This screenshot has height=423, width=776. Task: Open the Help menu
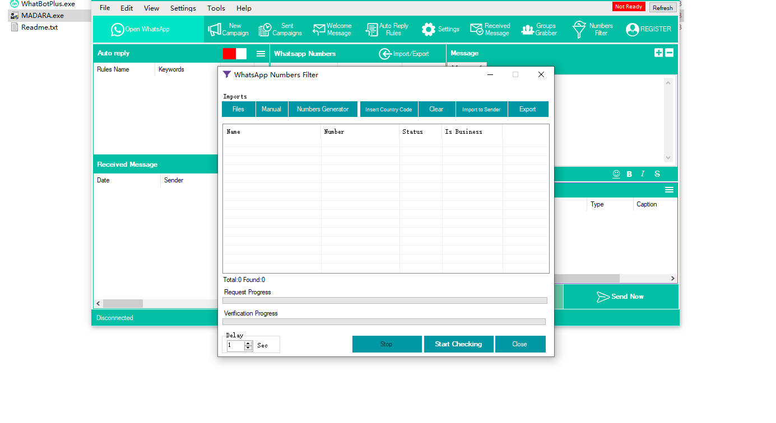tap(244, 8)
